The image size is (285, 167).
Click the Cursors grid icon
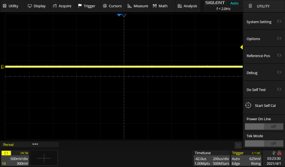105,6
